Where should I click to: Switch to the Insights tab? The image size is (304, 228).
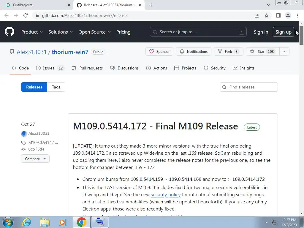point(243,68)
